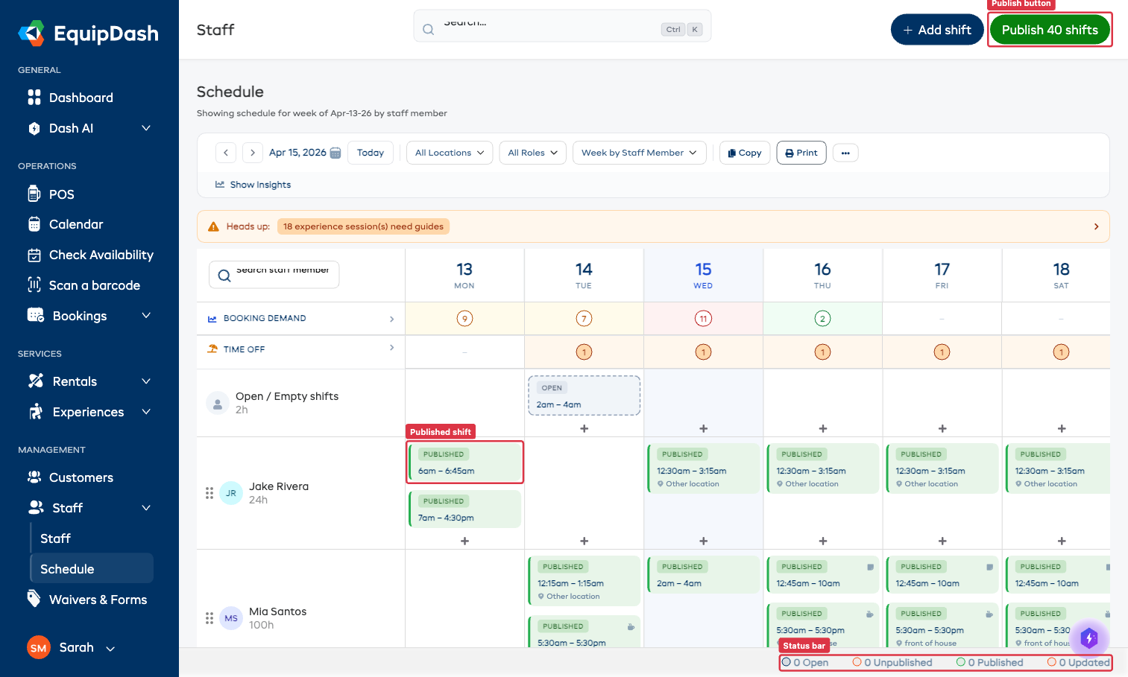Viewport: 1128px width, 677px height.
Task: Open the open shift 2am – 4am Tuesday
Action: pos(585,395)
